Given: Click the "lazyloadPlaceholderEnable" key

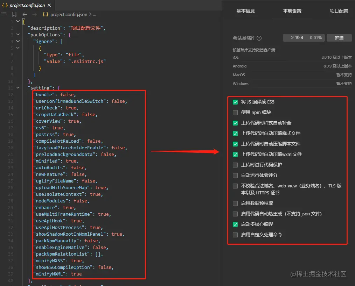Looking at the screenshot, I should tap(70, 148).
